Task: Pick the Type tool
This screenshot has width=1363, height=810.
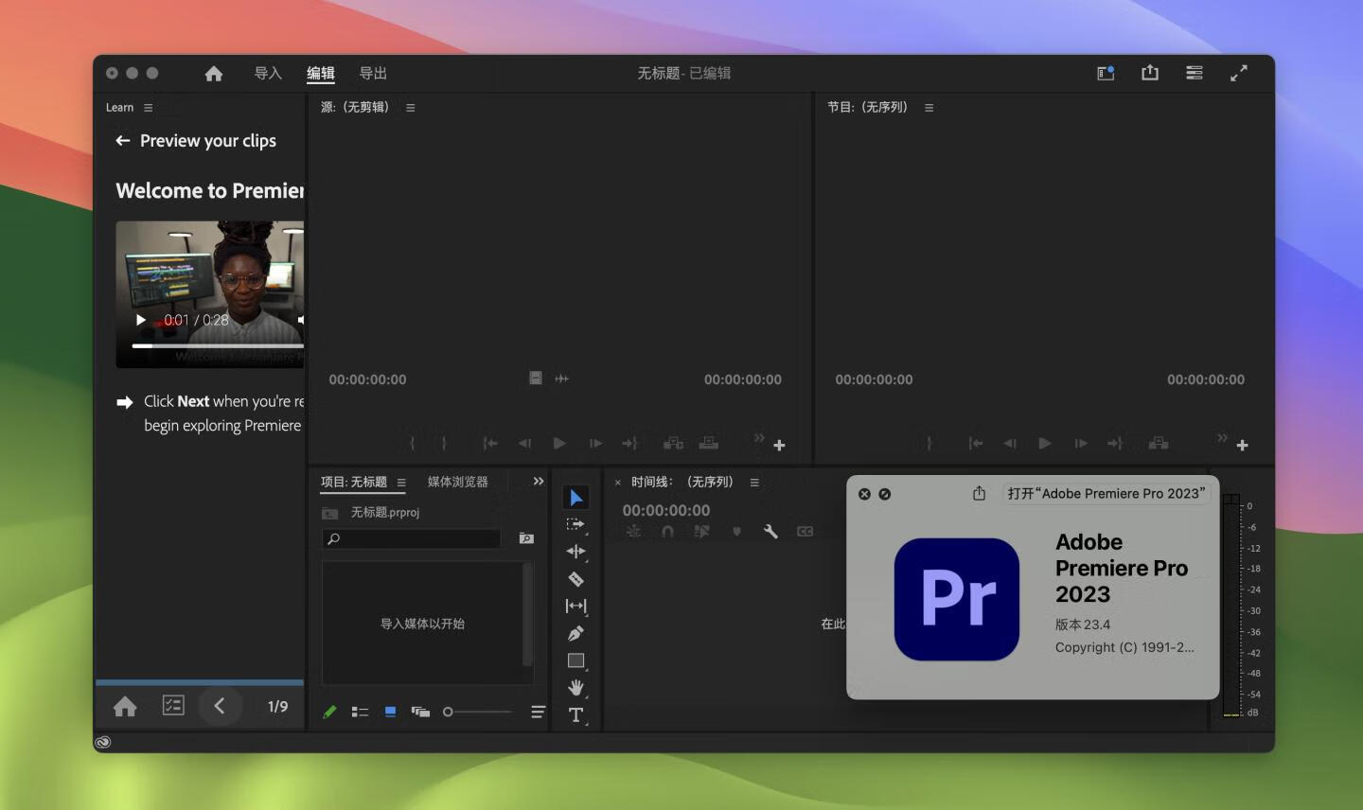Action: click(x=575, y=715)
